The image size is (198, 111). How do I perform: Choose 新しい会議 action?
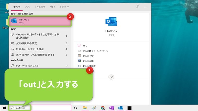point(88,61)
